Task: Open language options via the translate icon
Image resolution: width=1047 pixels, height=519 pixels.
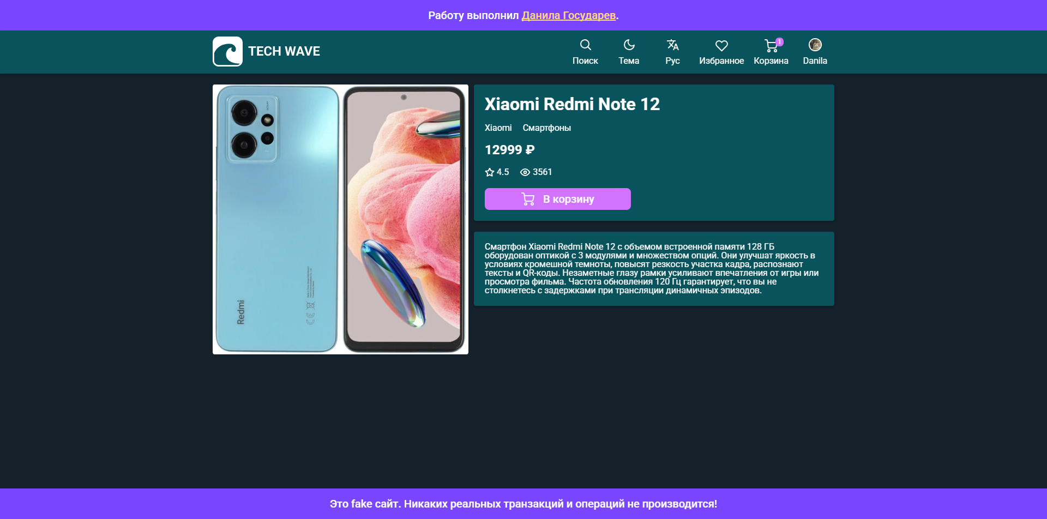Action: click(672, 45)
